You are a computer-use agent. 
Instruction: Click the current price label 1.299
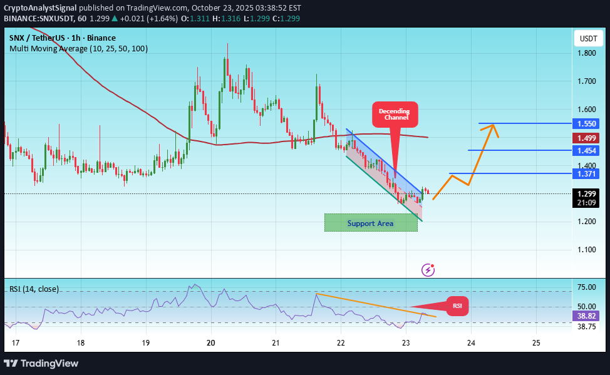pos(586,194)
